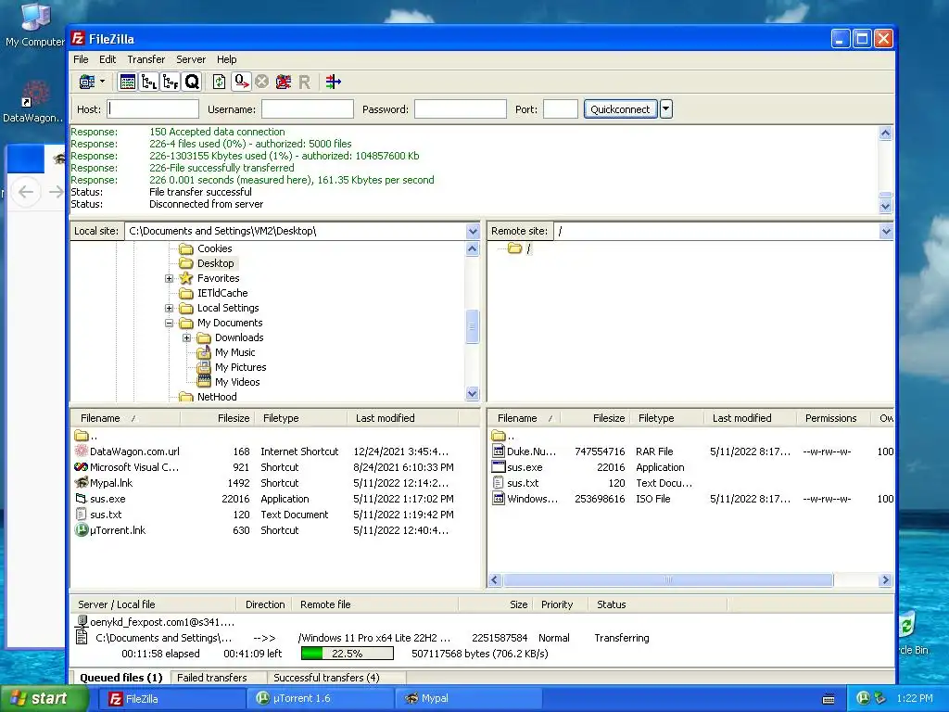Focus the Password input field

[460, 109]
